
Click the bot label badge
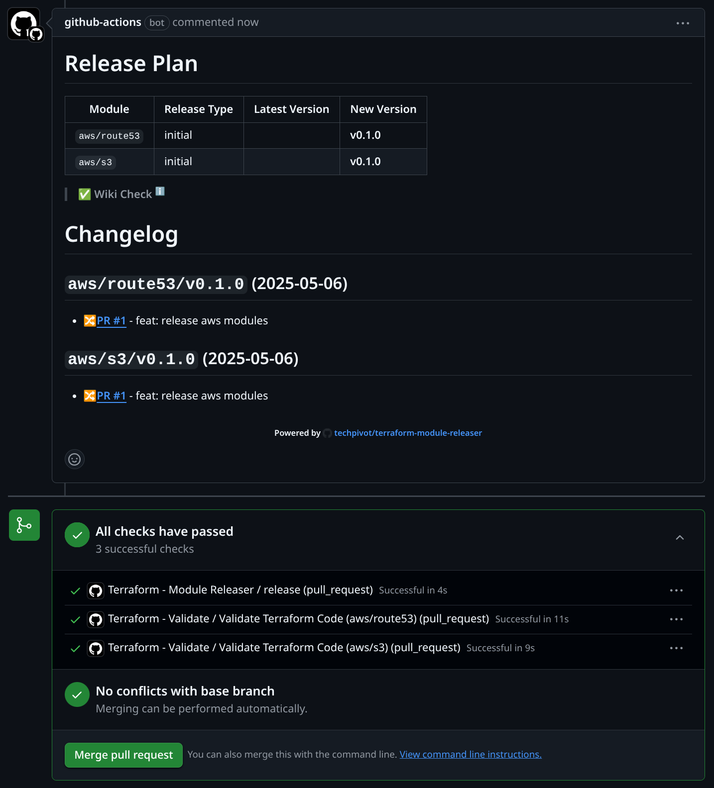(157, 23)
